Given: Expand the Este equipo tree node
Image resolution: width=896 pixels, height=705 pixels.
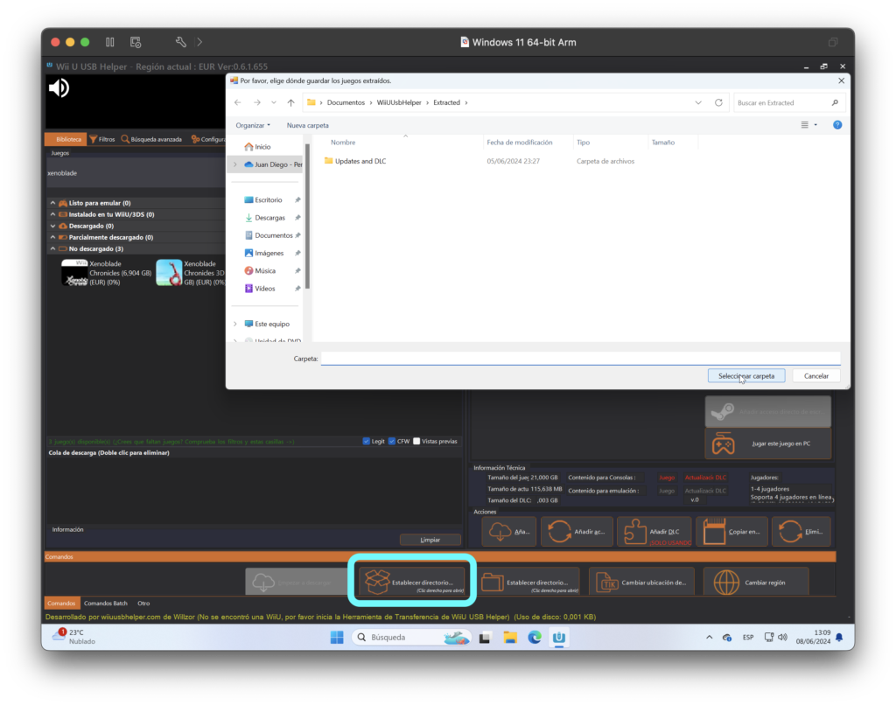Looking at the screenshot, I should [234, 324].
